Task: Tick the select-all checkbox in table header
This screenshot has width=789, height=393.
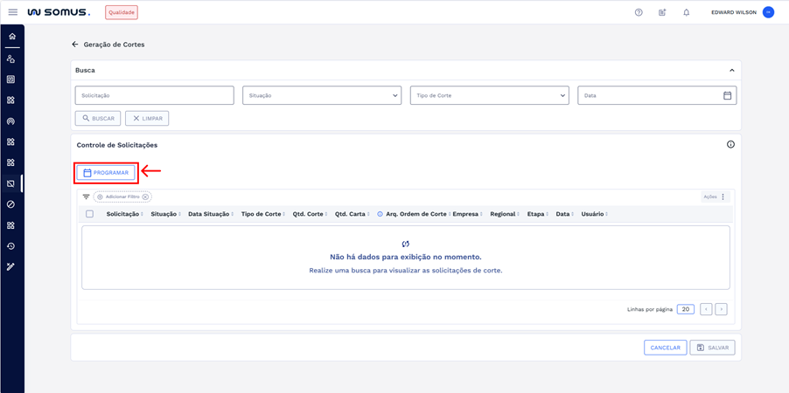Action: pyautogui.click(x=89, y=214)
